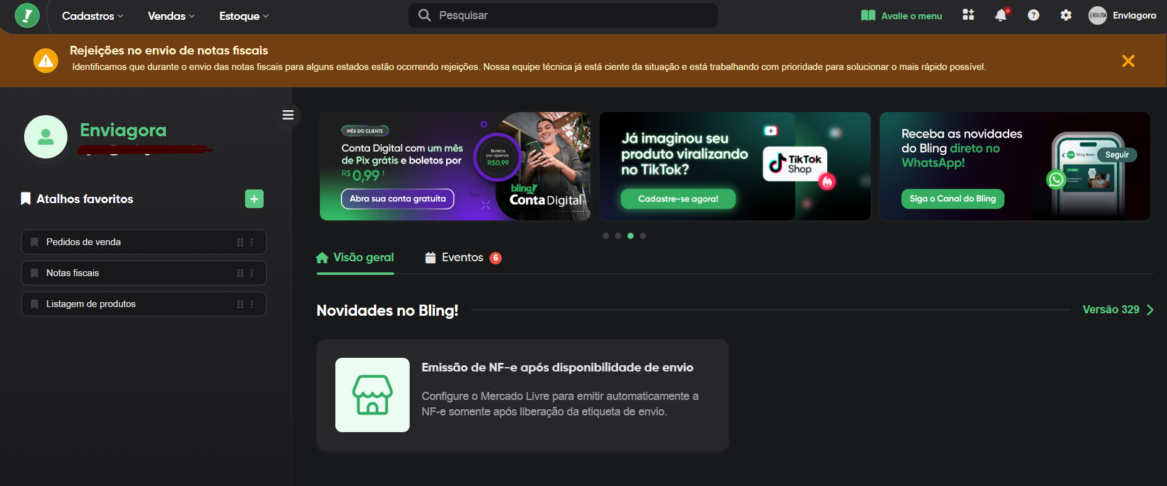Viewport: 1167px width, 486px height.
Task: Click the Avalie o menu link
Action: pyautogui.click(x=902, y=16)
